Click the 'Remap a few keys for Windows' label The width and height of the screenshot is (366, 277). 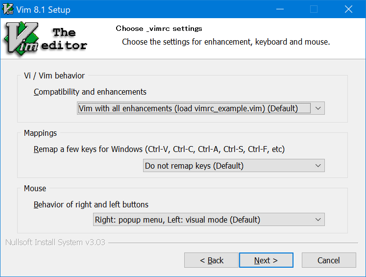click(159, 149)
